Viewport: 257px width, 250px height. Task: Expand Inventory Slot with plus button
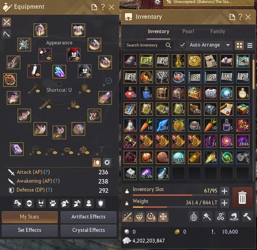(x=224, y=191)
